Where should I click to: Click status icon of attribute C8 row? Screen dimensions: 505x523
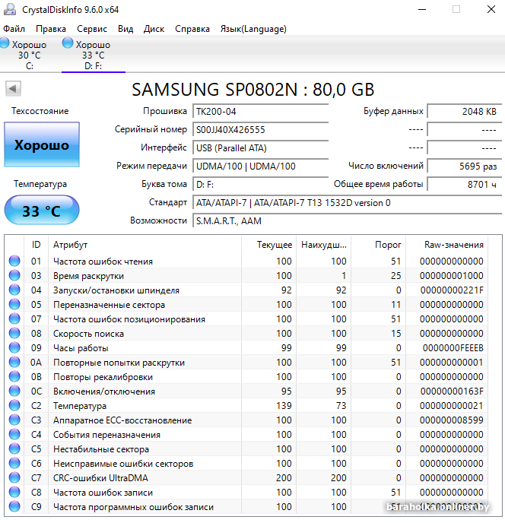tap(14, 493)
